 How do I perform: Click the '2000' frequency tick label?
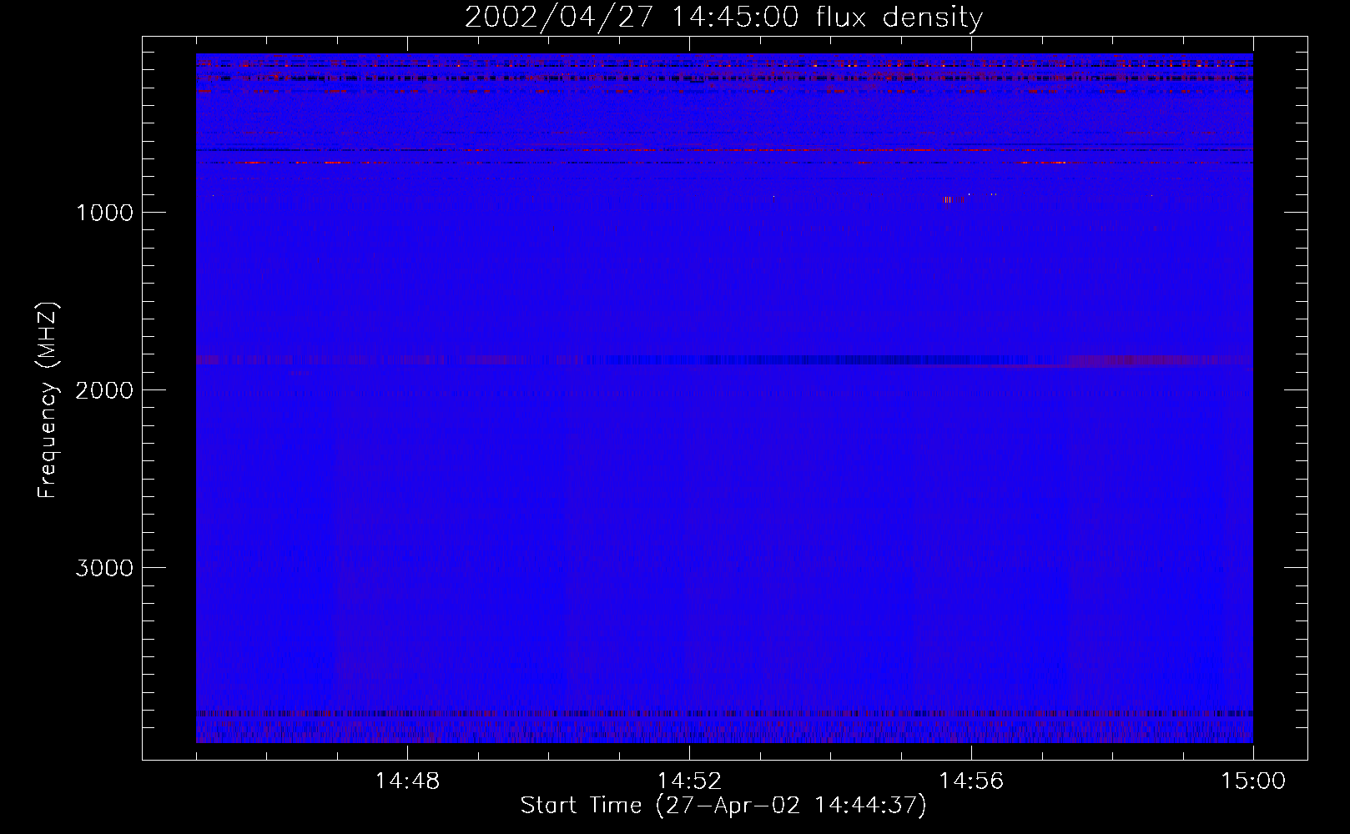(x=104, y=390)
